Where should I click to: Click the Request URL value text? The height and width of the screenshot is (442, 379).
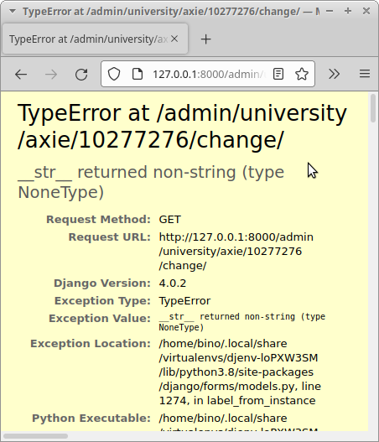click(x=236, y=251)
